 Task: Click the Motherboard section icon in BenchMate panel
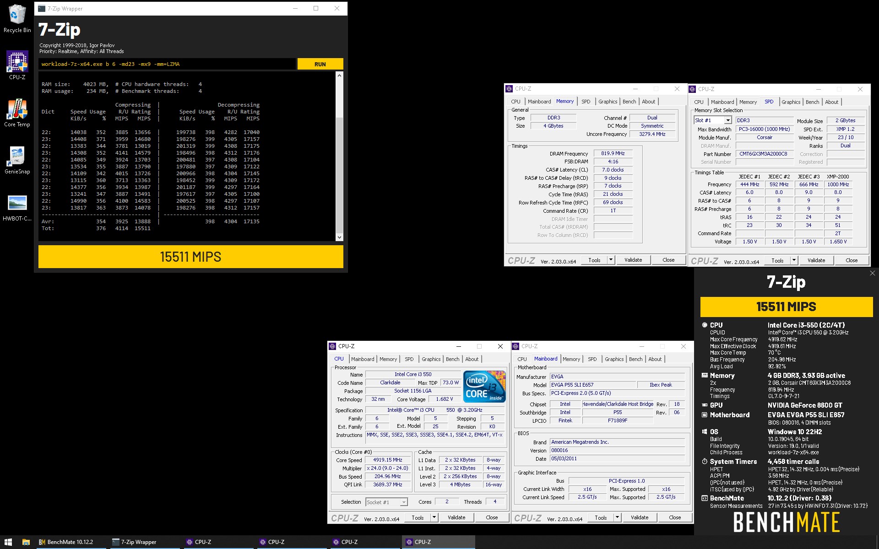704,415
